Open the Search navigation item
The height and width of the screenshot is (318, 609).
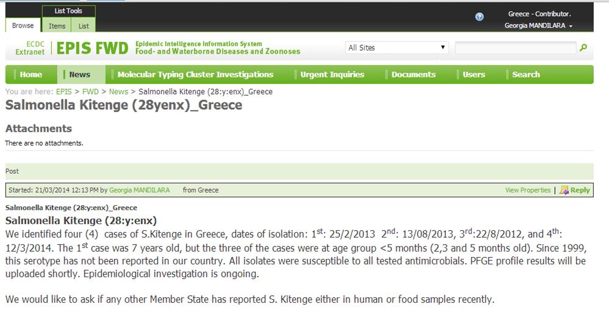(526, 74)
